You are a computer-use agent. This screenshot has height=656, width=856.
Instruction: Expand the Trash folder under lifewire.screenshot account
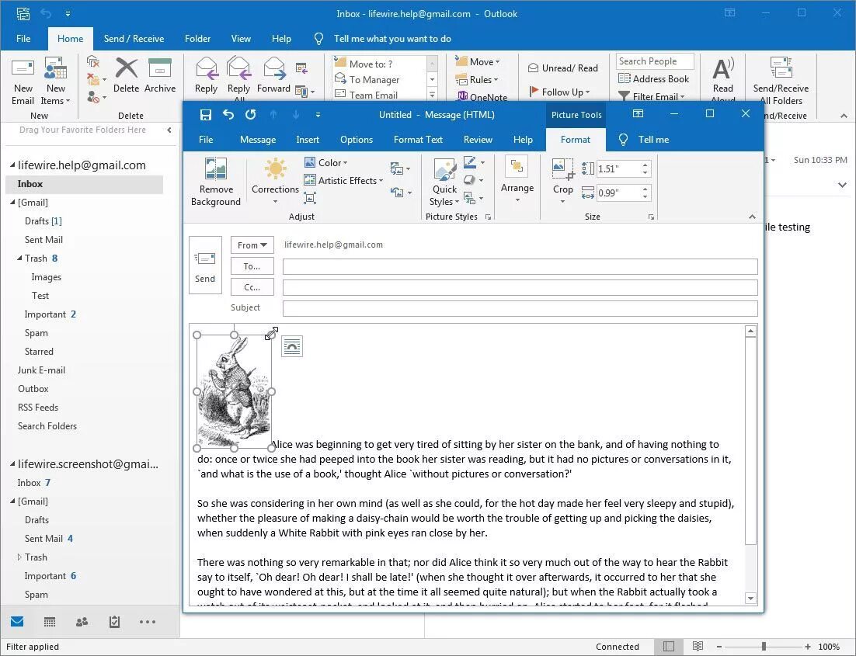tap(19, 557)
